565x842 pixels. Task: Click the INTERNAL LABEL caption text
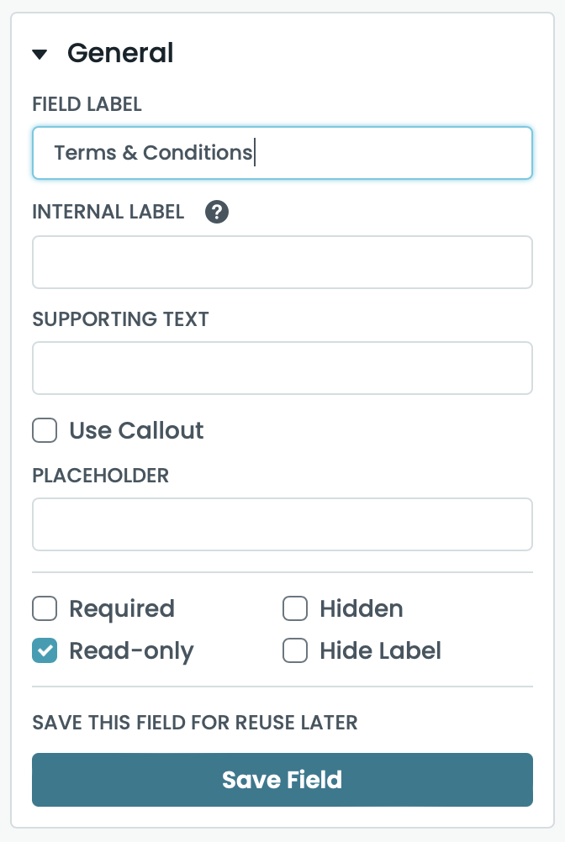tap(108, 212)
